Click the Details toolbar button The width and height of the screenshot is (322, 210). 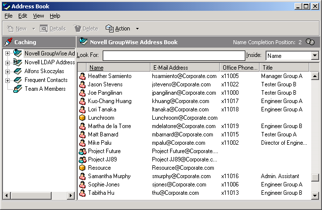[x=53, y=28]
